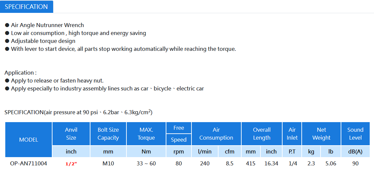Click the dB(A) unit cell

coord(355,152)
